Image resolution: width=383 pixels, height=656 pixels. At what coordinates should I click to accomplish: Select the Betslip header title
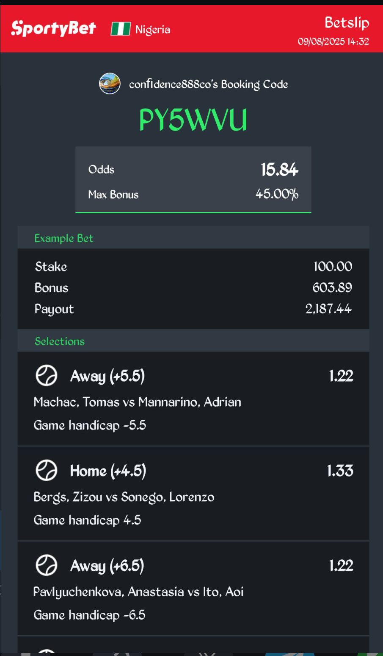point(347,23)
